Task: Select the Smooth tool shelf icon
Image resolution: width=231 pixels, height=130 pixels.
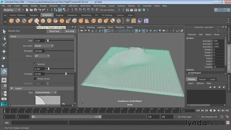Action: click(18, 21)
